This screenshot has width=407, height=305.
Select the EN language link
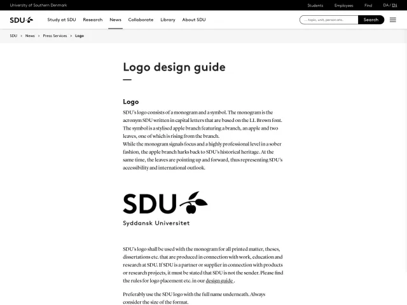[394, 5]
